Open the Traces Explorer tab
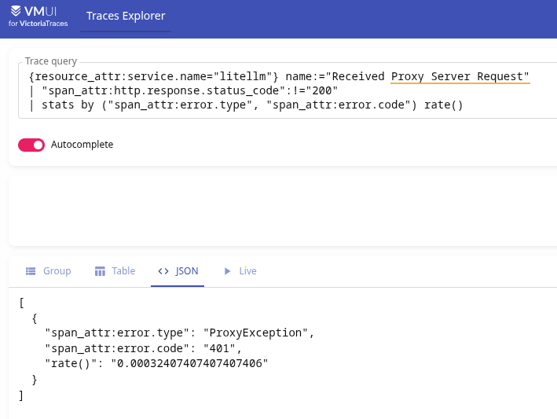The image size is (557, 419). coord(126,16)
